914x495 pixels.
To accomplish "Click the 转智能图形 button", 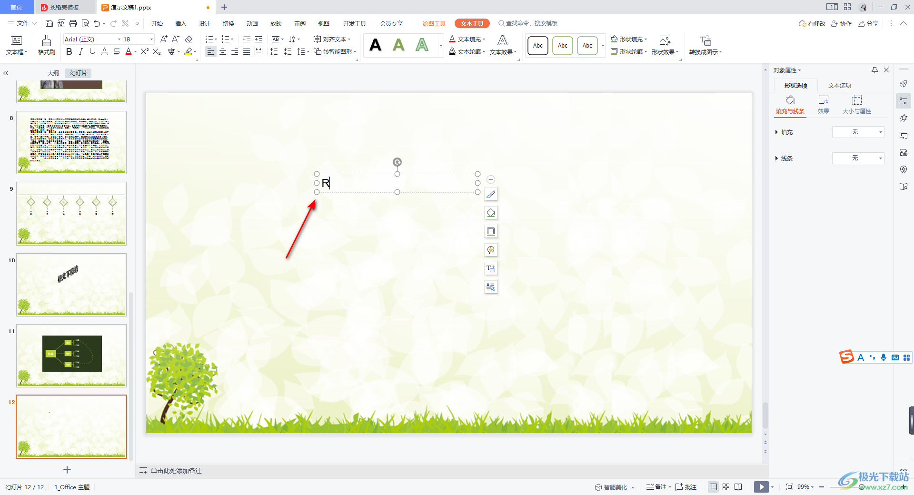I will (x=335, y=52).
